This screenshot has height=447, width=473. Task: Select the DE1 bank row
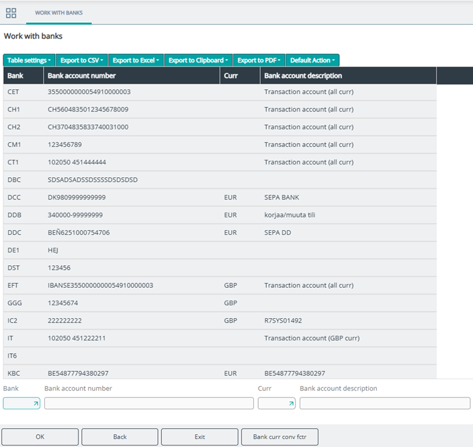coord(220,250)
